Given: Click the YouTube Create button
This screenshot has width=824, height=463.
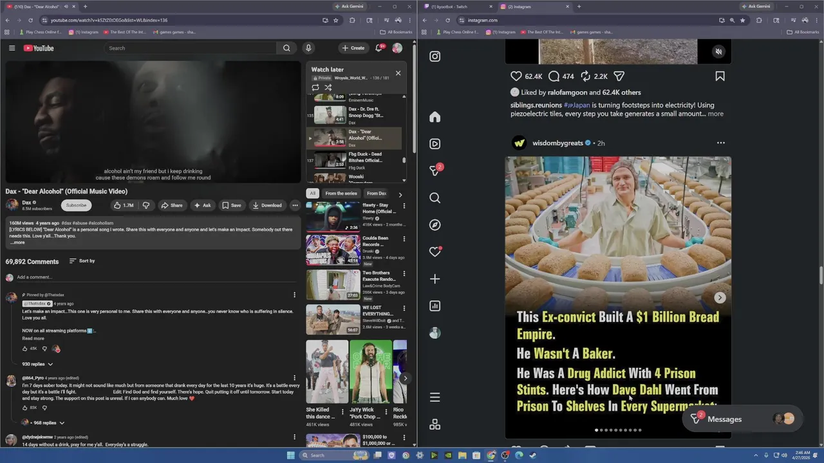Looking at the screenshot, I should (x=353, y=48).
